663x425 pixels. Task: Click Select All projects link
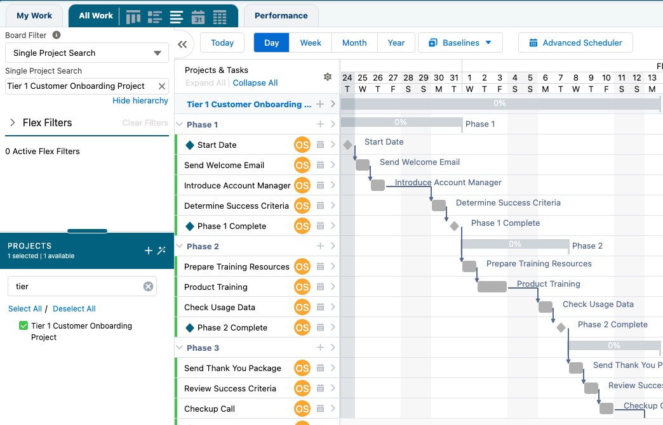(x=25, y=309)
